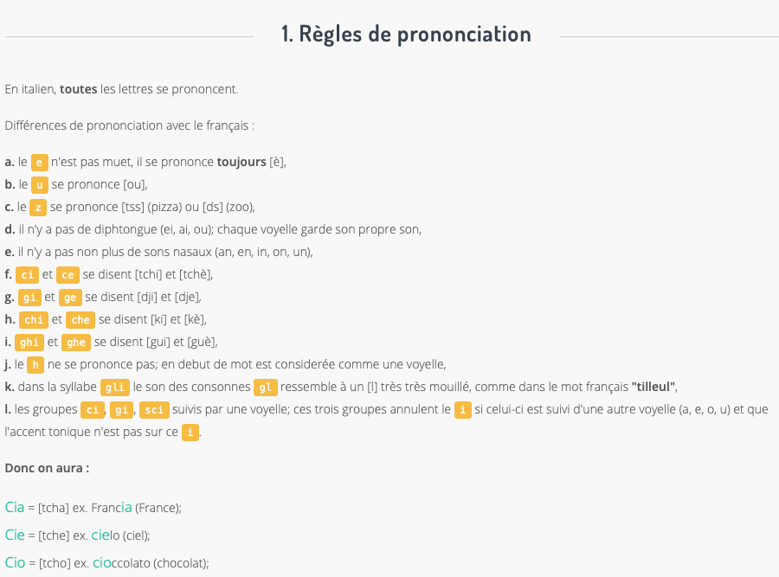
Task: Click the yellow "h" badge
Action: pyautogui.click(x=35, y=365)
